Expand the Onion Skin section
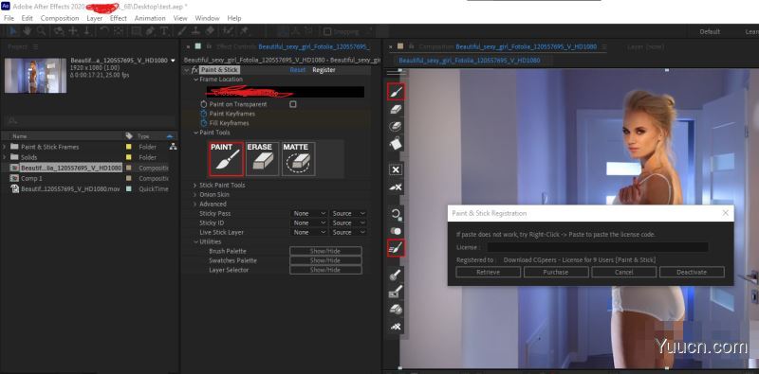The image size is (759, 374). (195, 194)
